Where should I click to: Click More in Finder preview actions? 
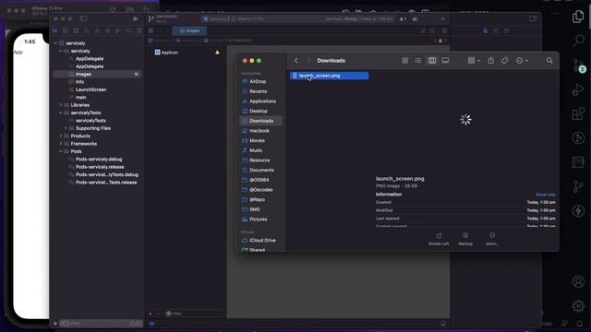tap(492, 239)
